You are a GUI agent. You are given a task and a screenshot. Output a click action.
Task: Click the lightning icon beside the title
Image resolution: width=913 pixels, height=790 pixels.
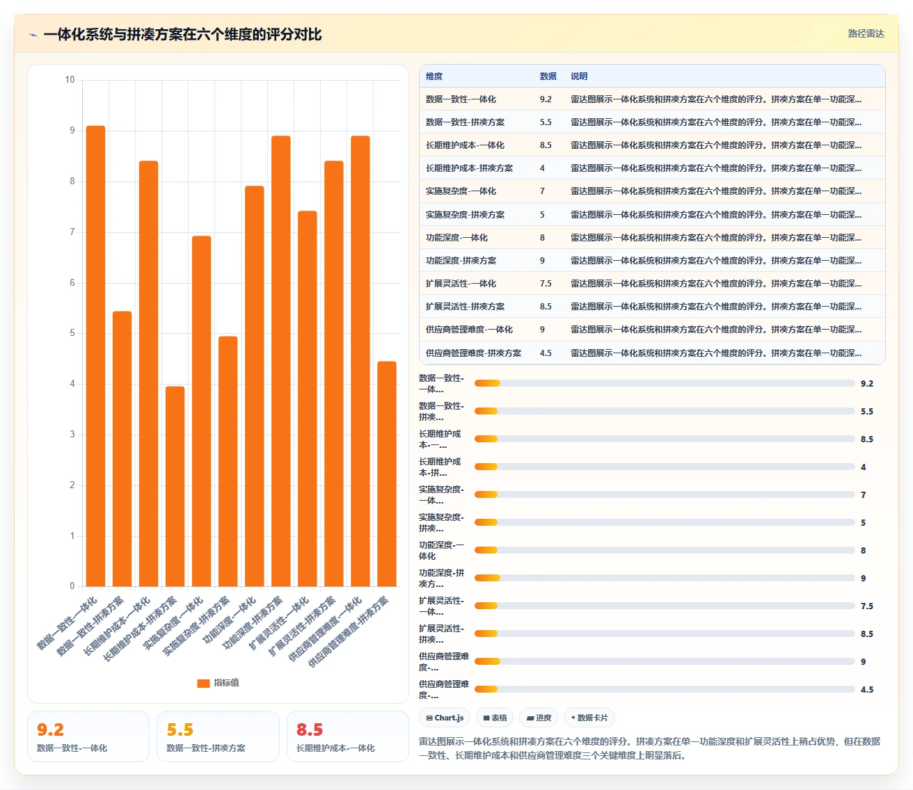[33, 35]
